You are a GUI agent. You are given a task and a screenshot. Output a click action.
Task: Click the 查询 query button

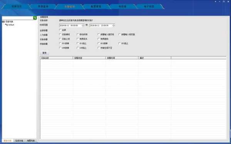pos(45,53)
